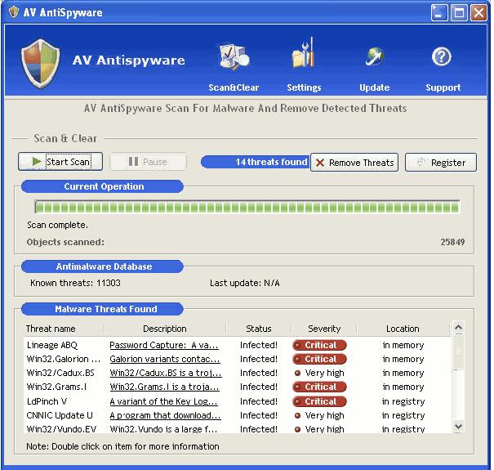Click the Update globe icon
This screenshot has height=470, width=494.
click(x=375, y=56)
